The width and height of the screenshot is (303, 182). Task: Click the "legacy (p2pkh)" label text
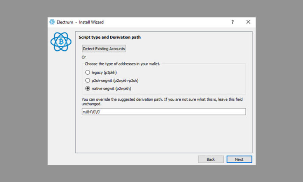(104, 72)
